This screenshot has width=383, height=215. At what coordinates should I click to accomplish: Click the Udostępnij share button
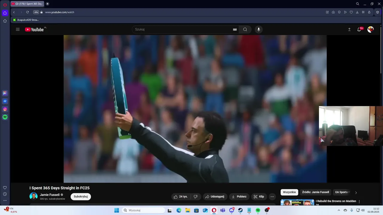point(215,196)
